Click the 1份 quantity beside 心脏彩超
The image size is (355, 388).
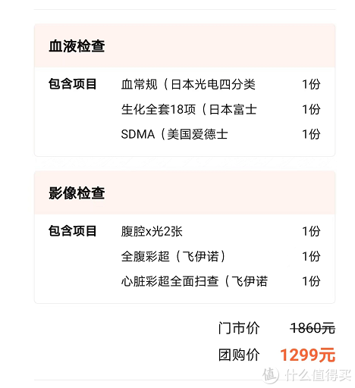311,281
